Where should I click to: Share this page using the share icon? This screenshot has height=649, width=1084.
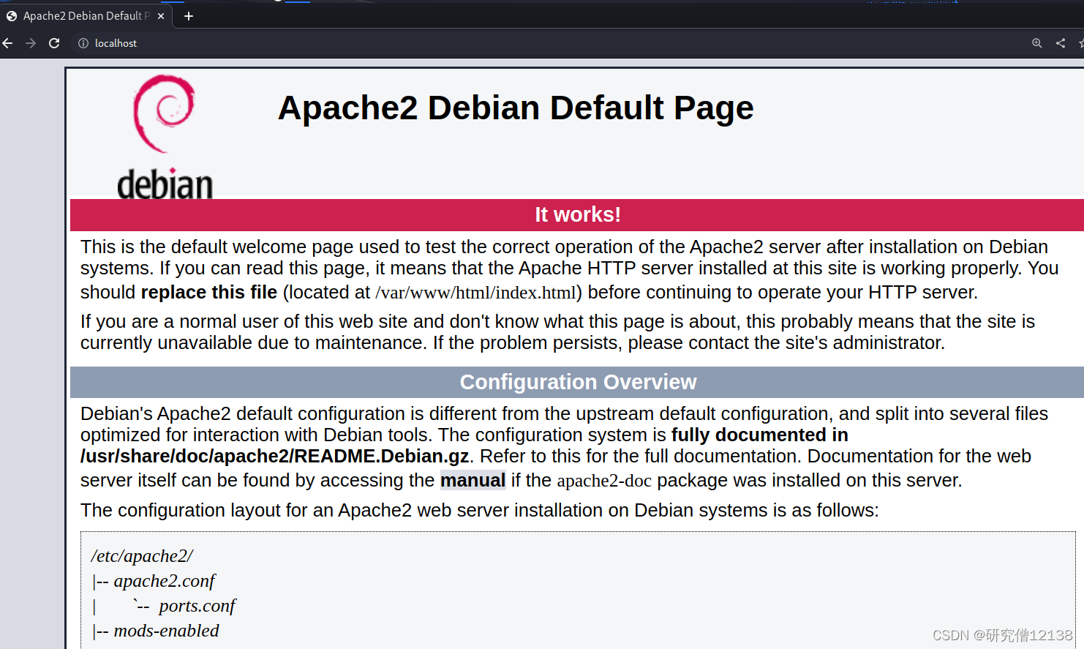point(1061,43)
